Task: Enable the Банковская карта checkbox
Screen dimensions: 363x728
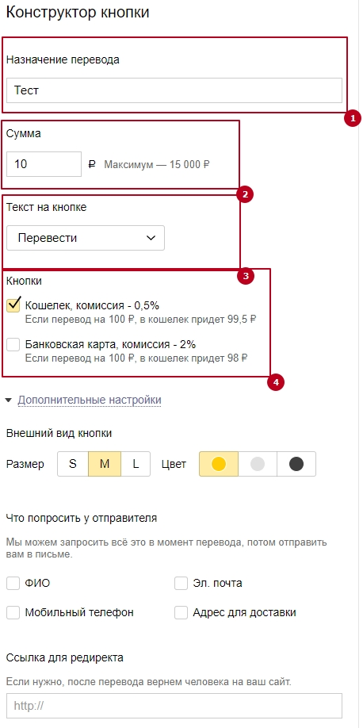Action: [x=13, y=344]
